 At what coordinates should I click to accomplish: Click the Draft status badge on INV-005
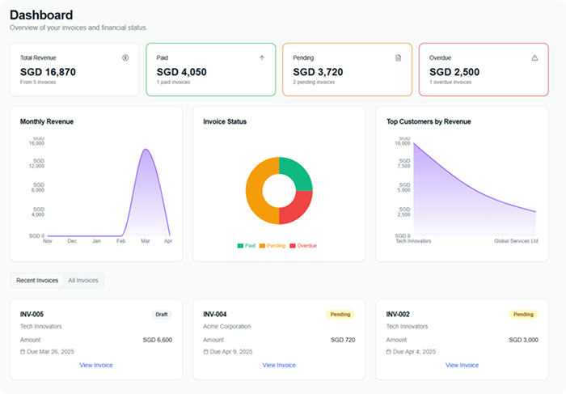tap(162, 315)
